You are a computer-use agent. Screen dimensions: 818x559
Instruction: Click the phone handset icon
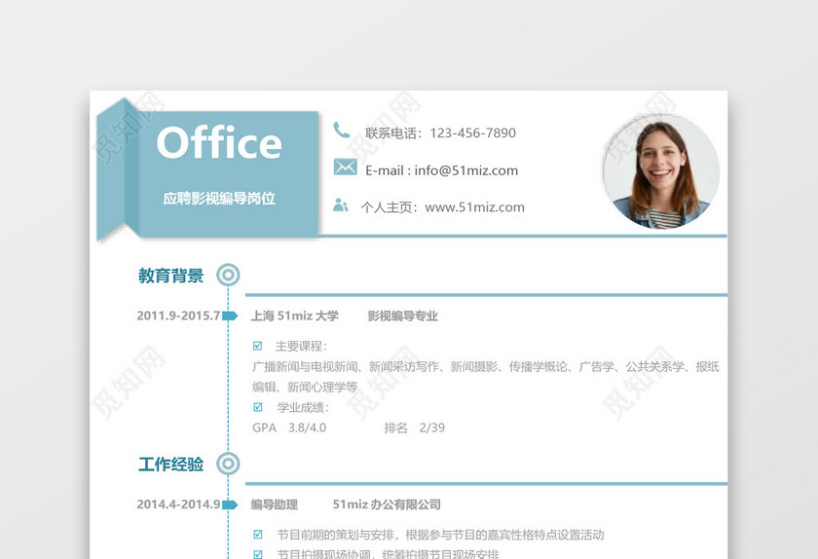tap(342, 130)
